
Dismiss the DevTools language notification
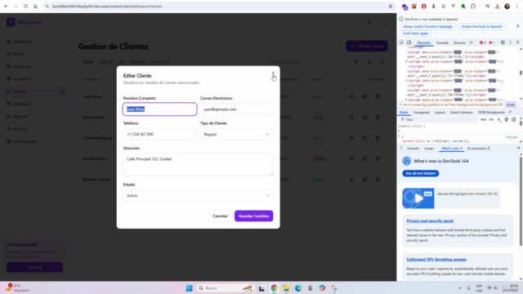(x=517, y=26)
